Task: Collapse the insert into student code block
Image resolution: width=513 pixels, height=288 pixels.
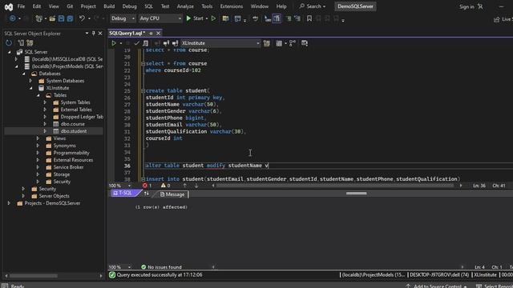Action: click(143, 179)
